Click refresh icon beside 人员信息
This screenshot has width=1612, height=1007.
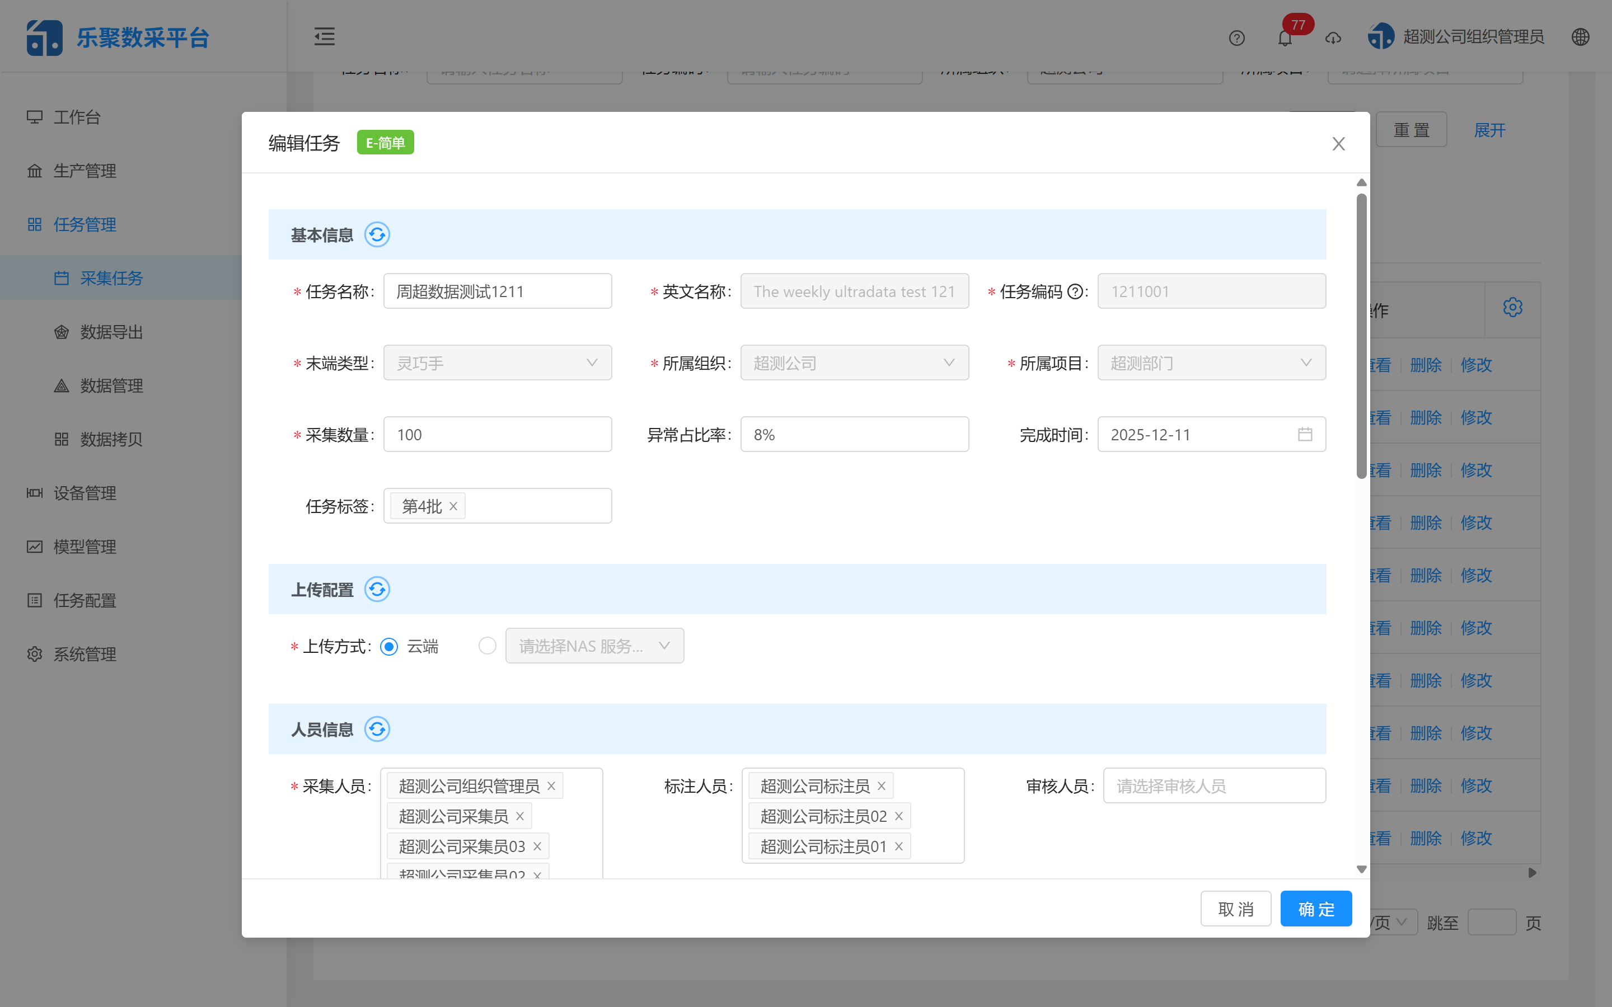pyautogui.click(x=377, y=730)
